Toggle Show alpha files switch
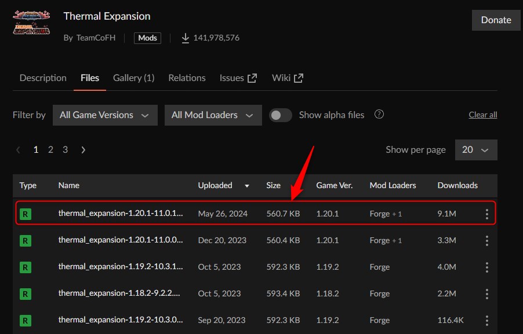The height and width of the screenshot is (334, 523). click(281, 115)
